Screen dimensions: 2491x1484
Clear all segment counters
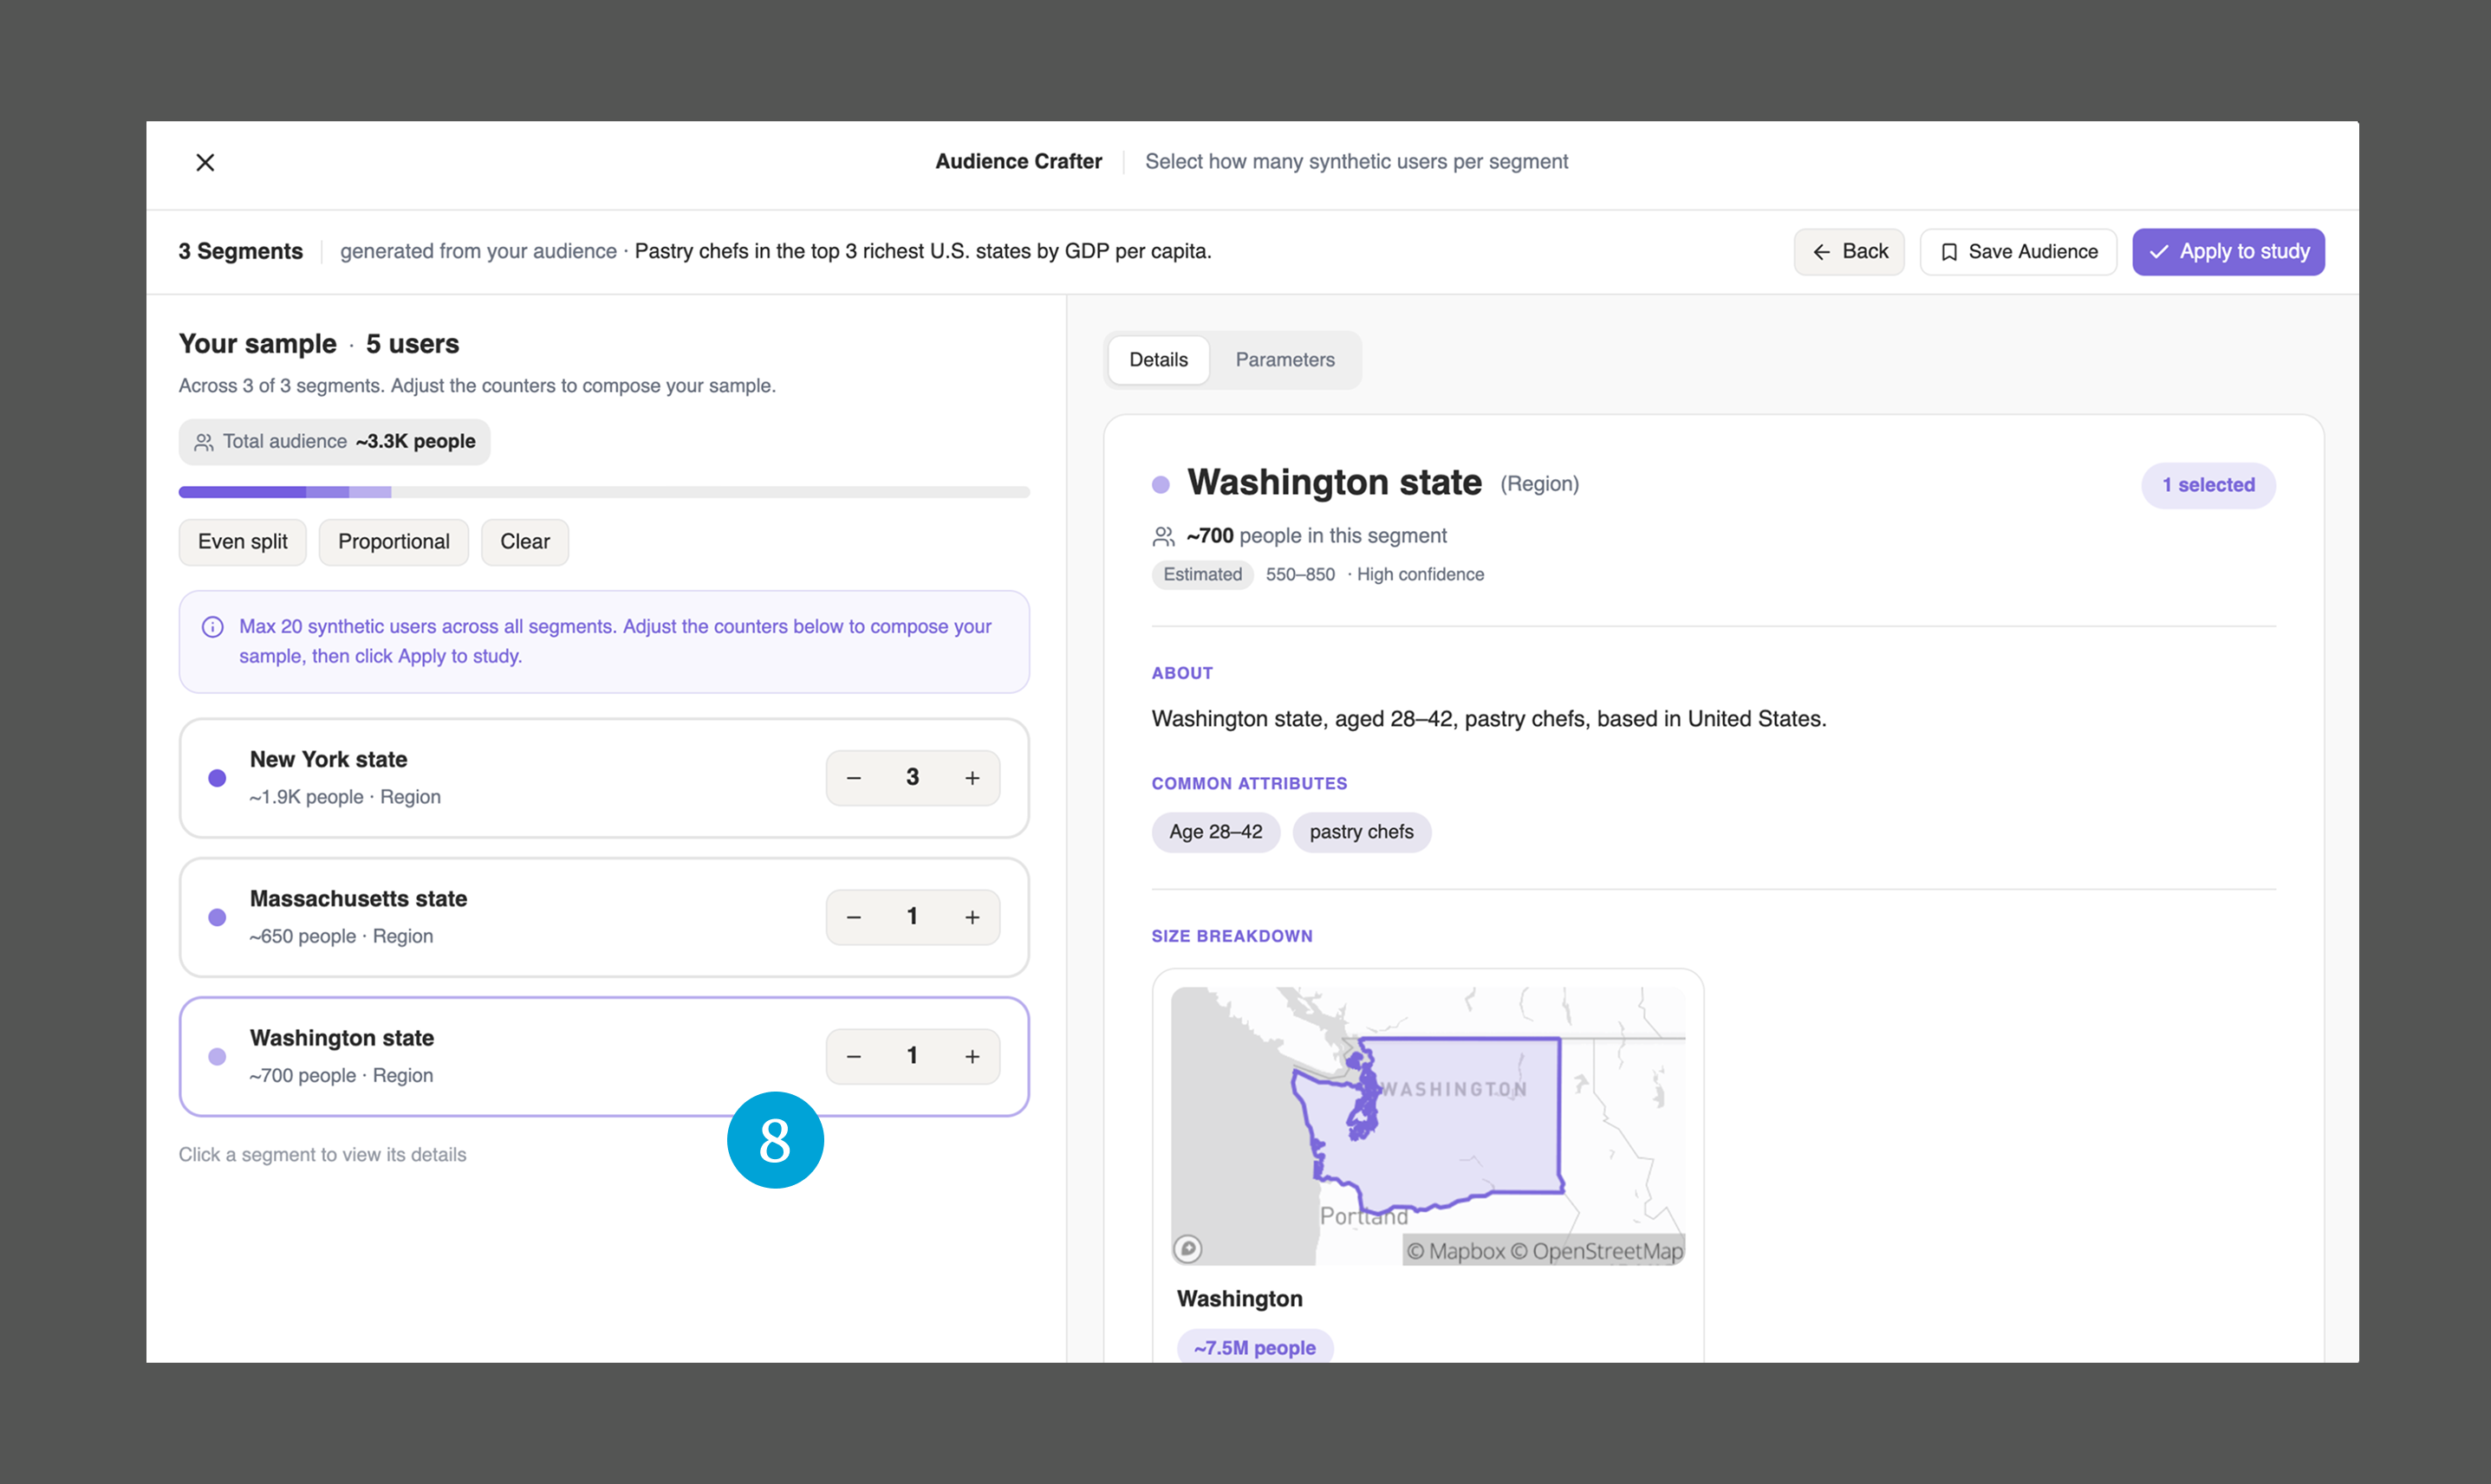coord(524,542)
